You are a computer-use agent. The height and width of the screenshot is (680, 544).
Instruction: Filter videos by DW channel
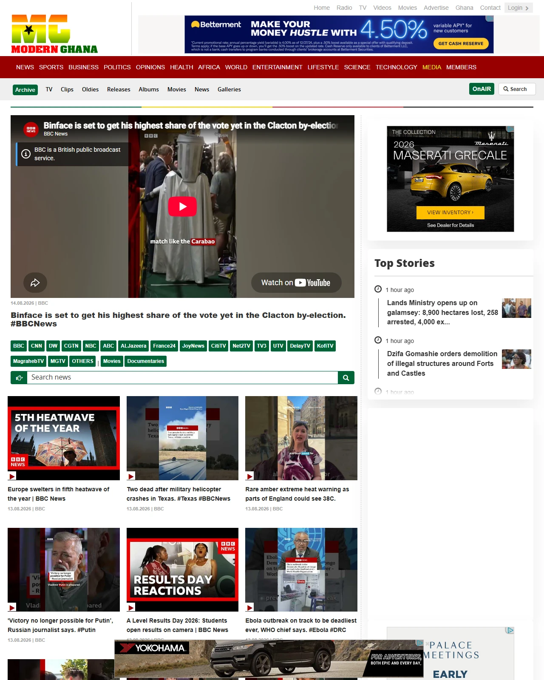click(53, 346)
